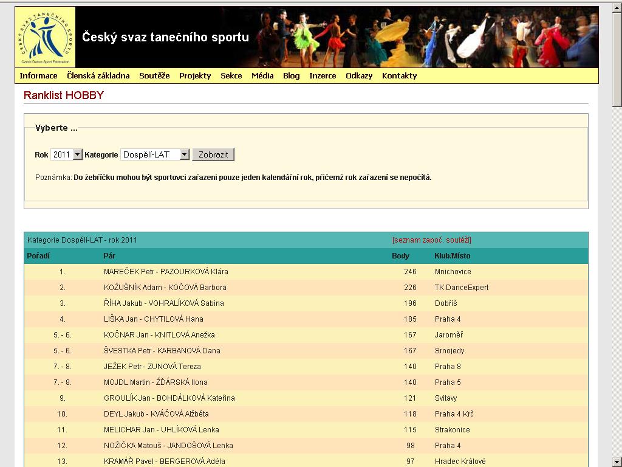Select MELICHAR Jan - UHLÍKOVÁ Lenka row
Image resolution: width=622 pixels, height=467 pixels.
pos(306,430)
